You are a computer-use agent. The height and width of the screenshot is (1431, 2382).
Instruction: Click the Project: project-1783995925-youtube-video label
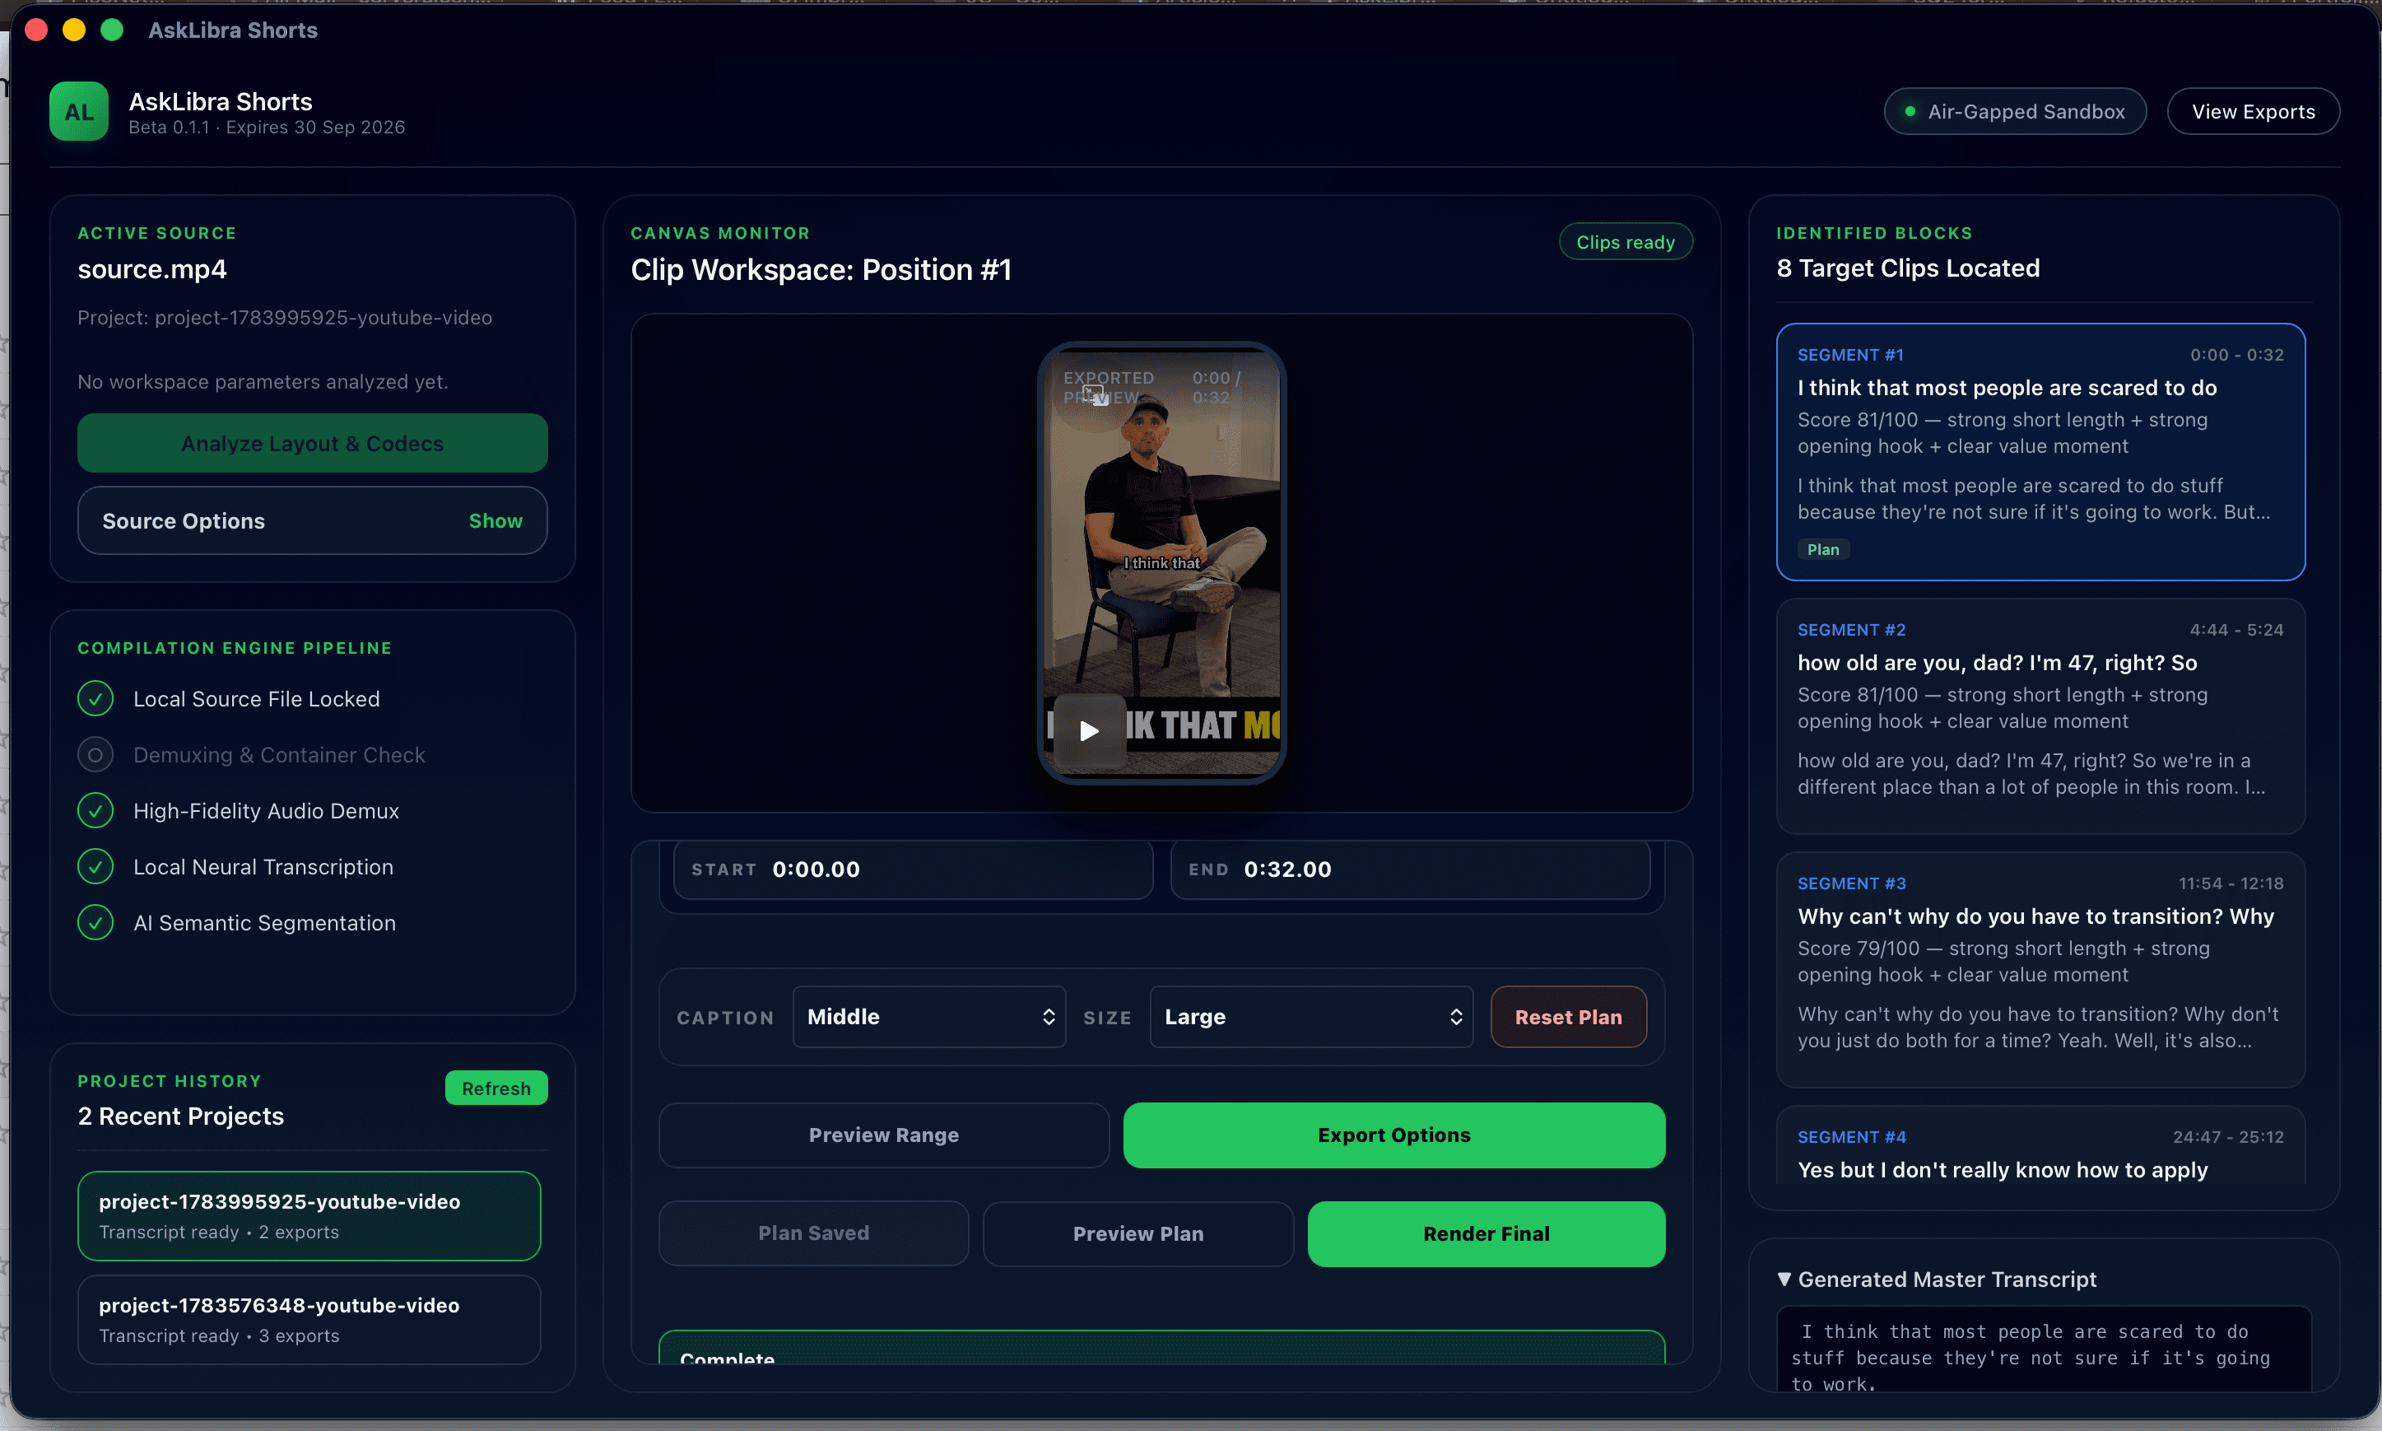[284, 317]
